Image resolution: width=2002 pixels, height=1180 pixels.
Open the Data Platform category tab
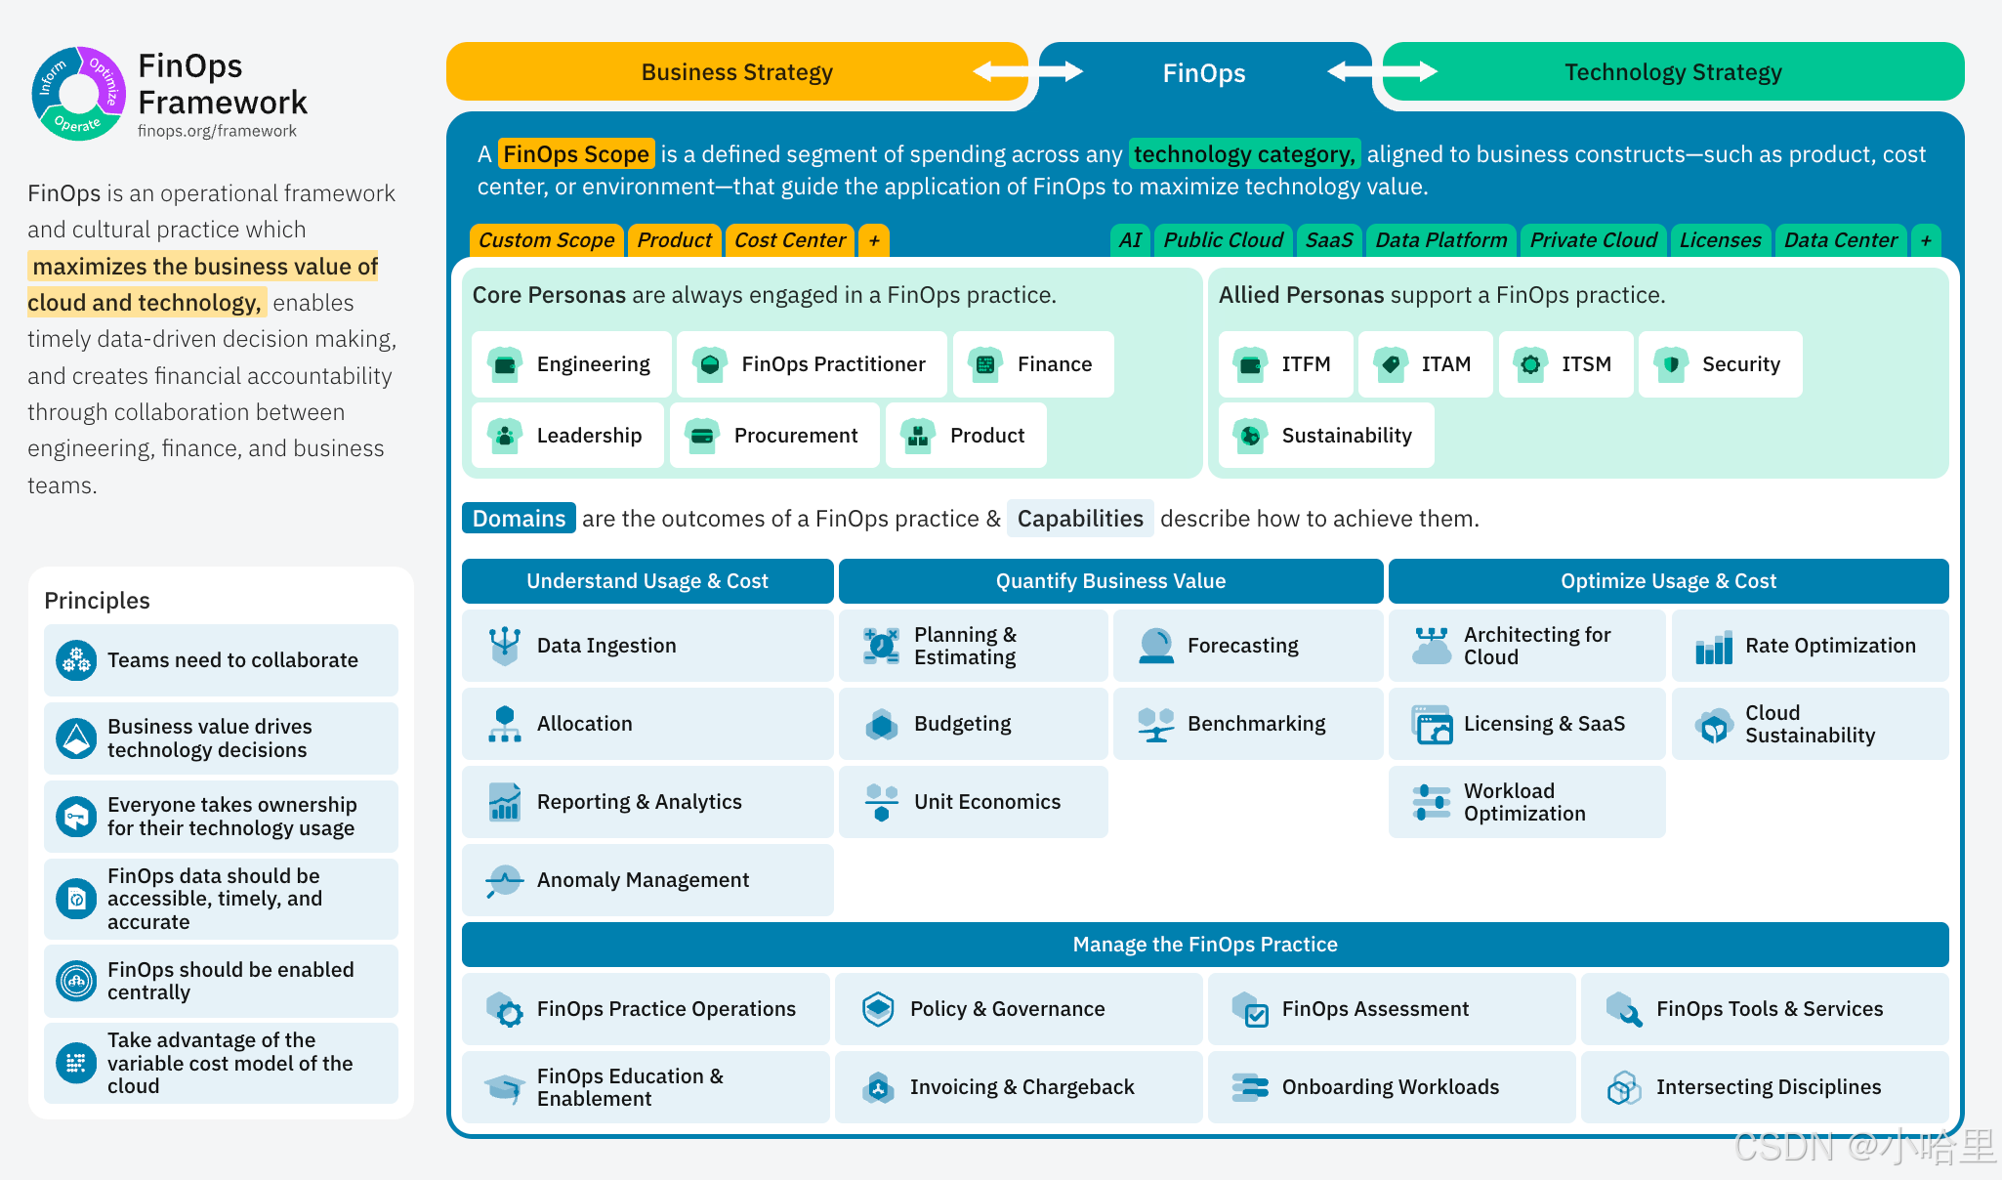(x=1440, y=240)
